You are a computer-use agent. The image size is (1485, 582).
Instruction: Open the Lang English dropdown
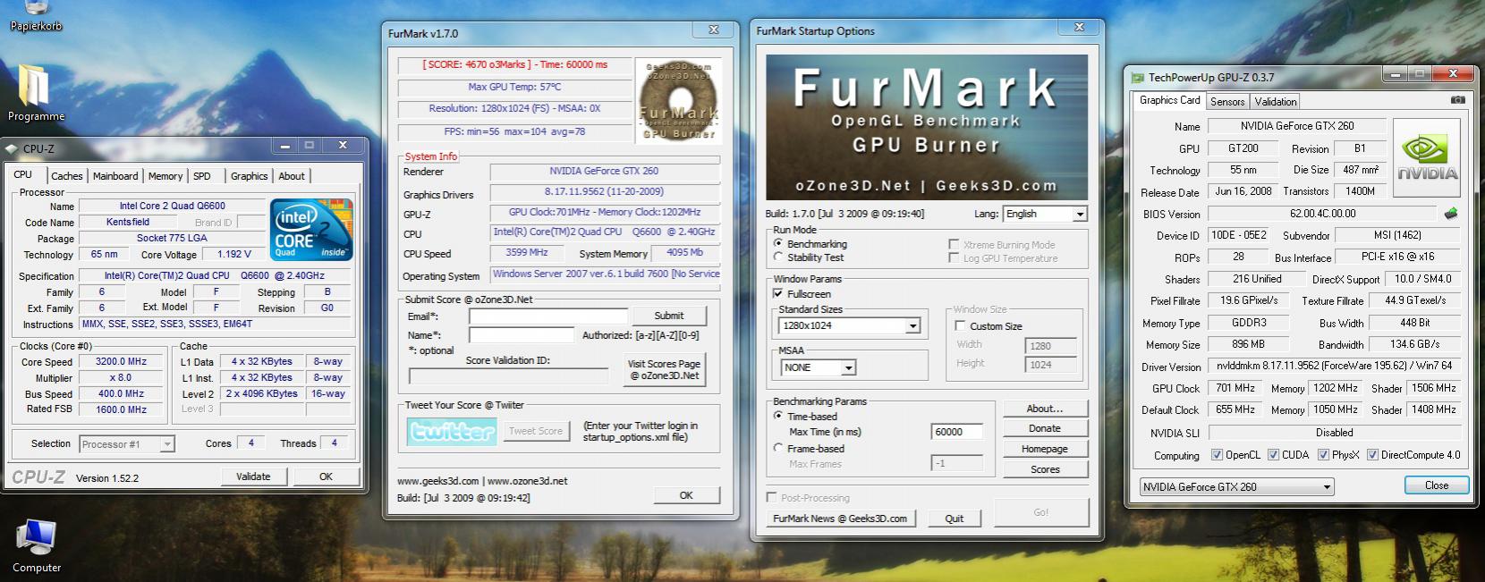pyautogui.click(x=1045, y=214)
